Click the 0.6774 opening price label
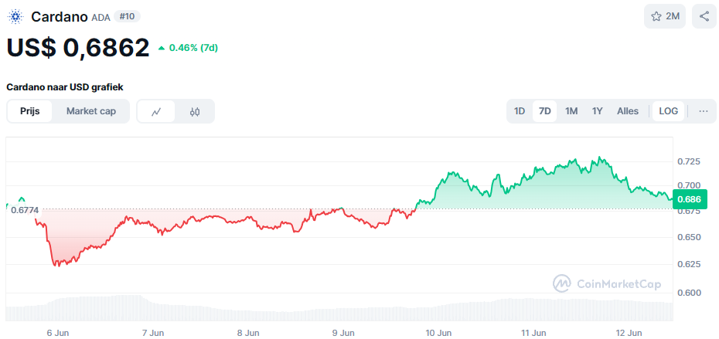The image size is (719, 339). click(x=26, y=211)
